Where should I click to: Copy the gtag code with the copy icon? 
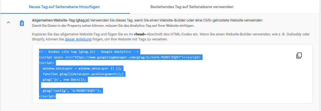(x=299, y=56)
